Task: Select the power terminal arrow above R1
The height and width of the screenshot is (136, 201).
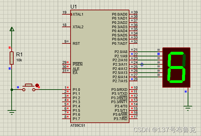Action: (x=12, y=29)
